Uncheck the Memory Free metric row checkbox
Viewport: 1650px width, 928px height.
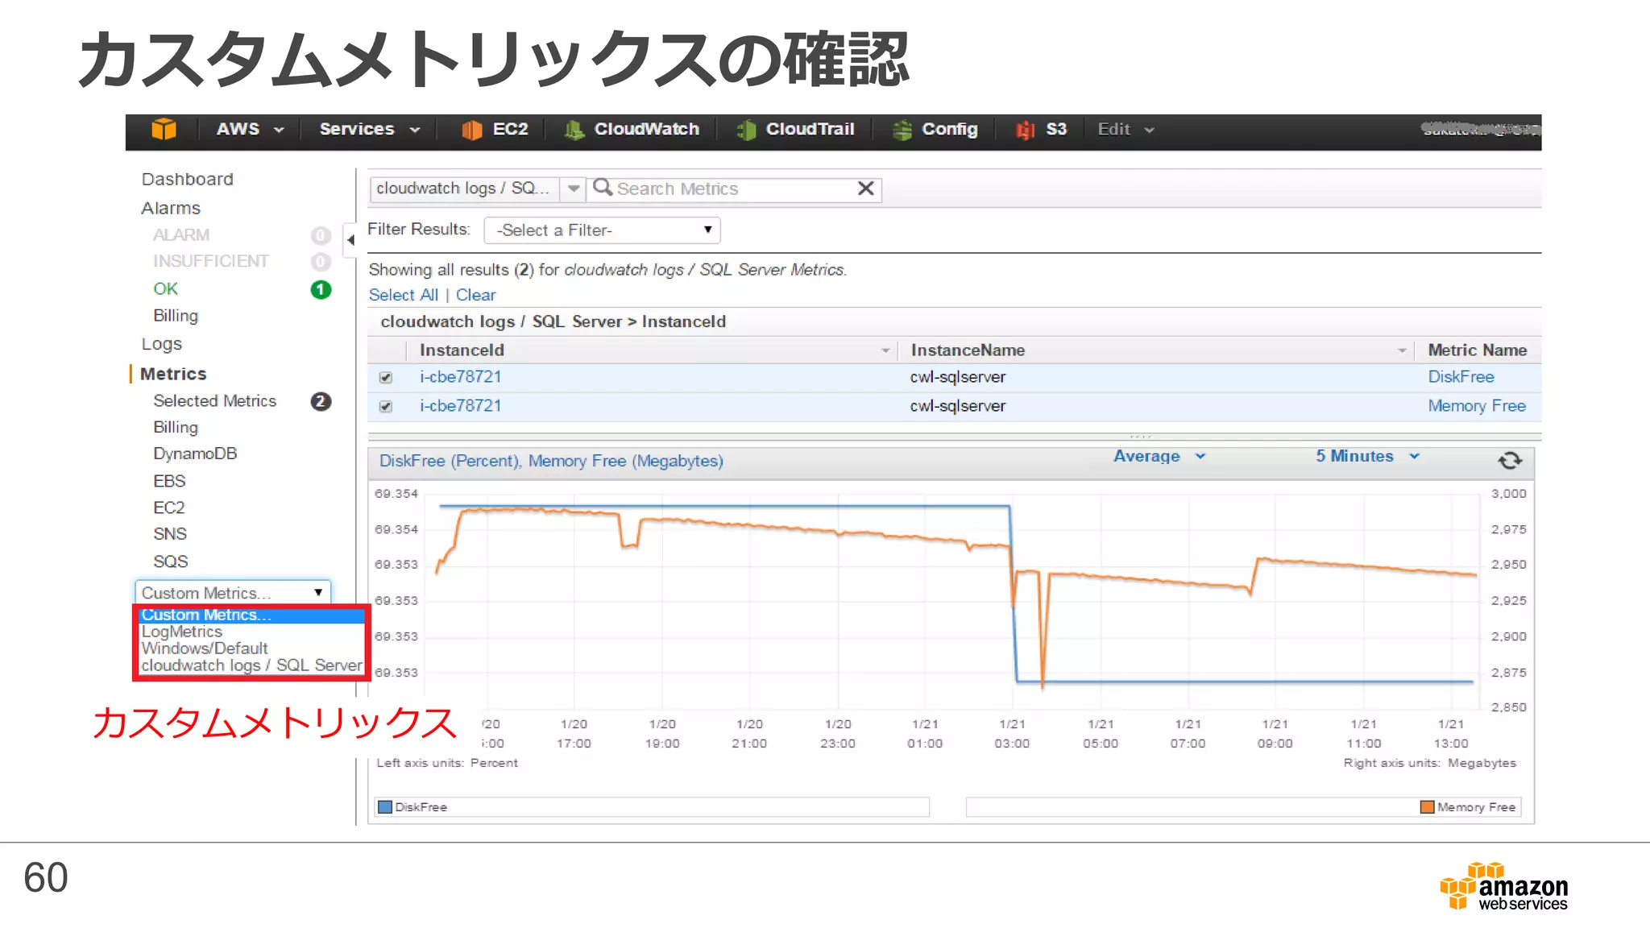point(386,406)
